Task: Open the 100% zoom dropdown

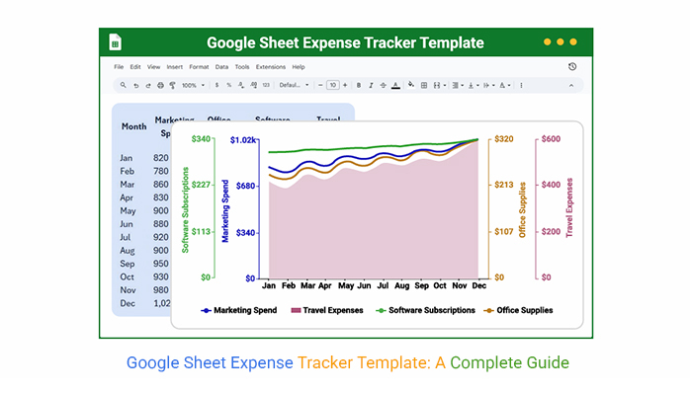Action: 193,86
